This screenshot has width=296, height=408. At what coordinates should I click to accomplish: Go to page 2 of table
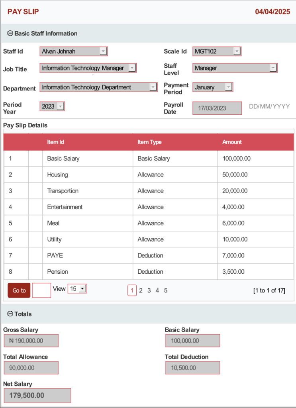tap(141, 290)
